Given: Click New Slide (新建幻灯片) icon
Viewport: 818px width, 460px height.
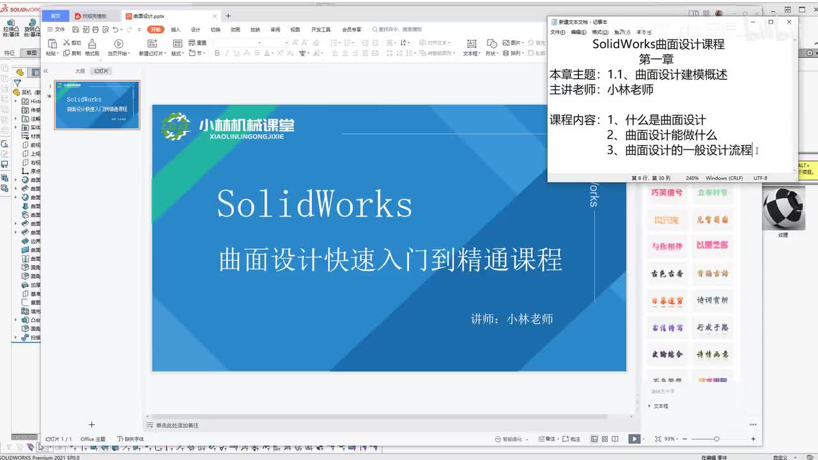Looking at the screenshot, I should point(152,43).
